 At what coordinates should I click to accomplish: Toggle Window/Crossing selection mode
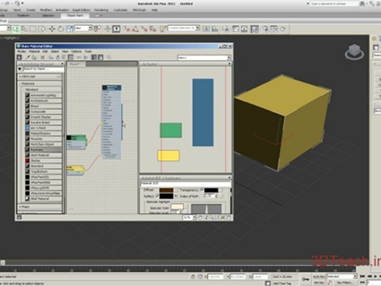pos(42,29)
